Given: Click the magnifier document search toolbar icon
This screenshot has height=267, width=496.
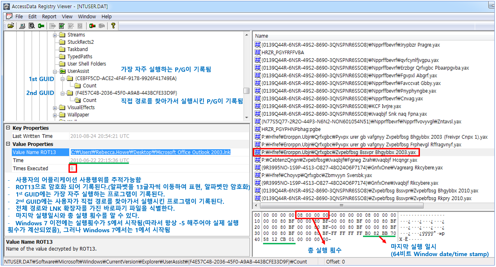Looking at the screenshot, I should click(x=31, y=25).
